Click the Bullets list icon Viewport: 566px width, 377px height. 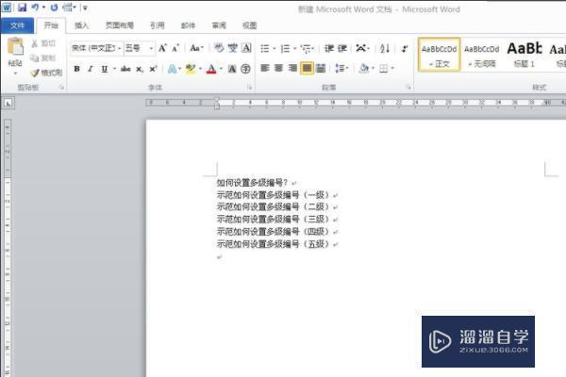click(265, 48)
